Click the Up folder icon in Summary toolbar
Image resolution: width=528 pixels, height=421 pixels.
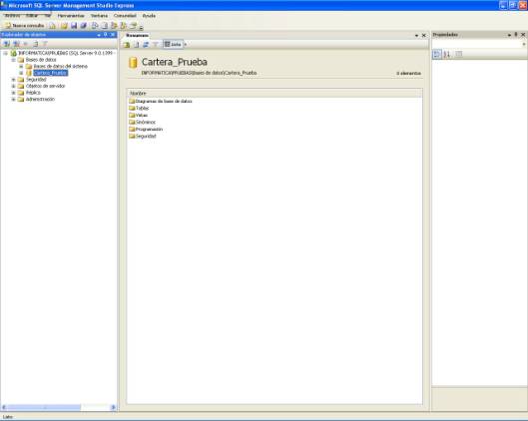point(127,45)
